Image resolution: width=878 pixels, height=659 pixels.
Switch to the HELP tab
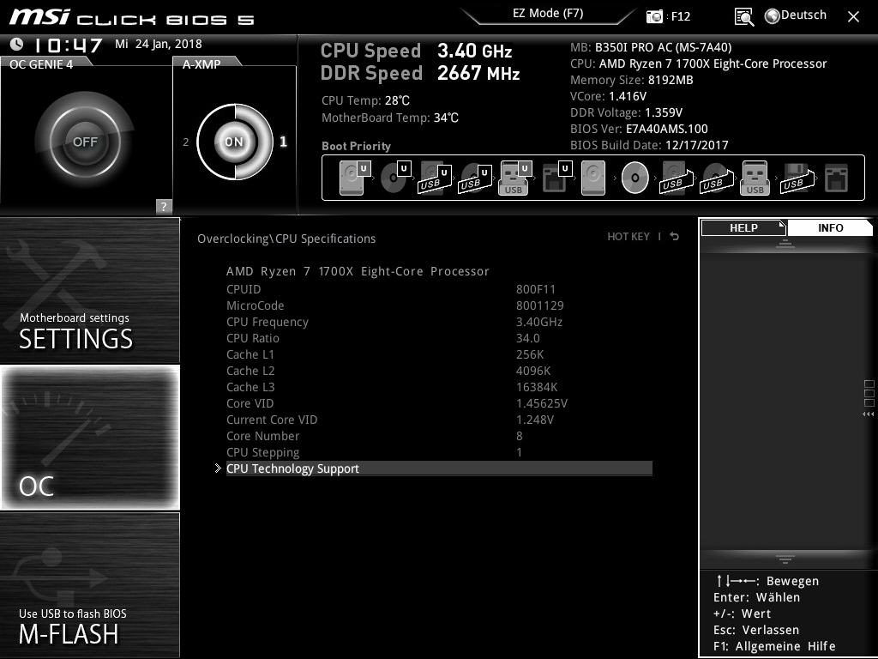(743, 227)
